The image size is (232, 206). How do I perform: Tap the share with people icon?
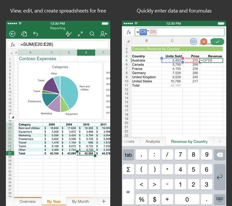(x=104, y=34)
